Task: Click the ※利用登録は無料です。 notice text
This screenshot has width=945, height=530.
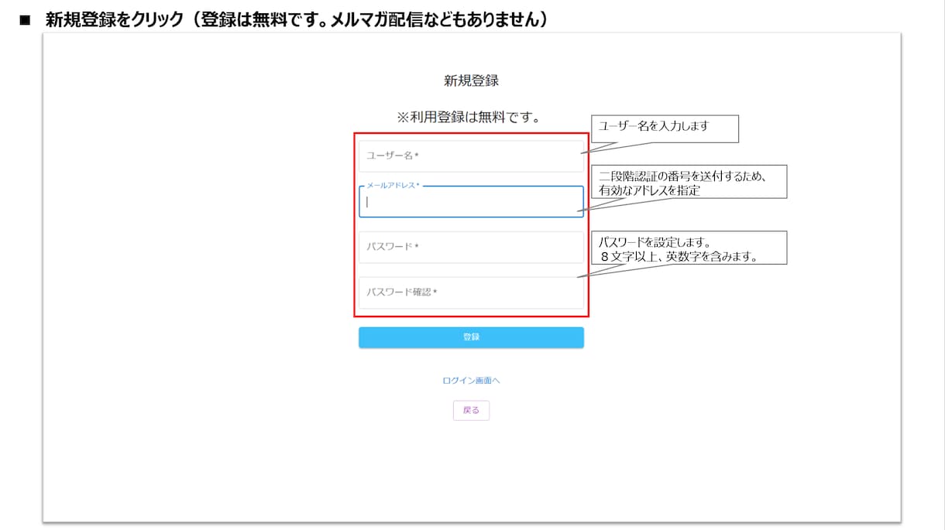Action: tap(469, 118)
